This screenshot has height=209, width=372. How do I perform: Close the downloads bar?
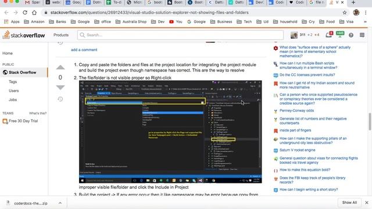pos(367,203)
